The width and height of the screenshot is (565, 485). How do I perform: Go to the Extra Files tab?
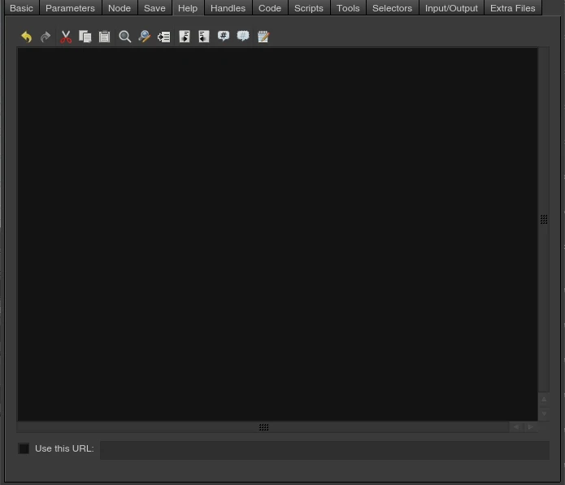pos(513,8)
